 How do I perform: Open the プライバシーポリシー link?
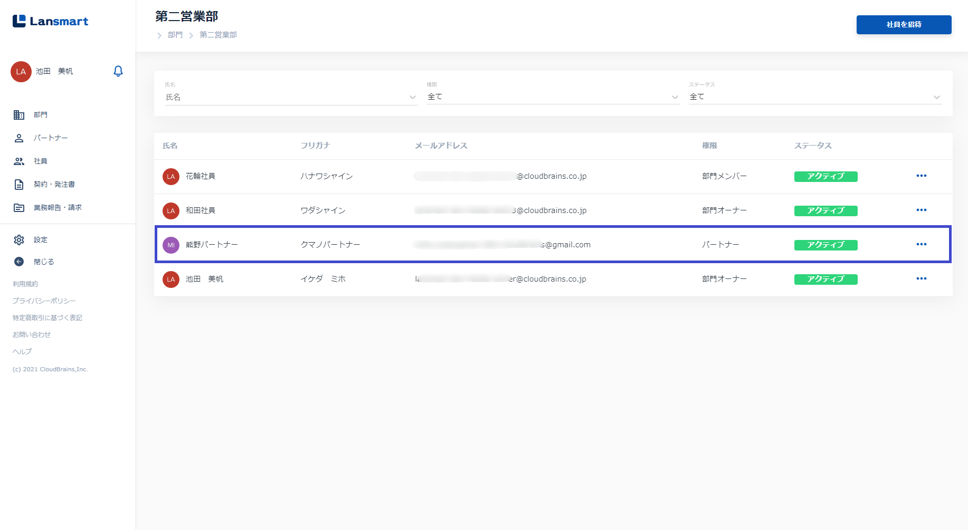(x=44, y=301)
